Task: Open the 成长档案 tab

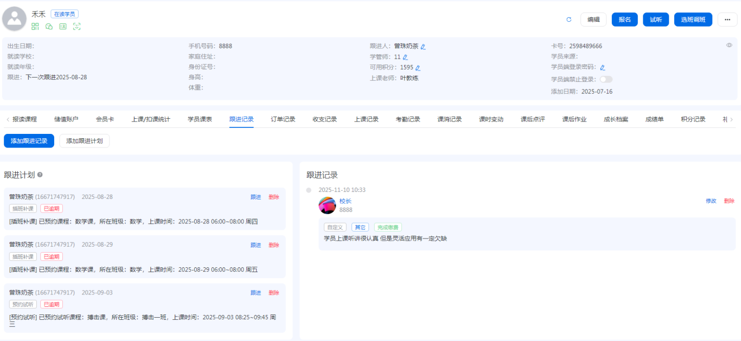Action: pos(616,119)
